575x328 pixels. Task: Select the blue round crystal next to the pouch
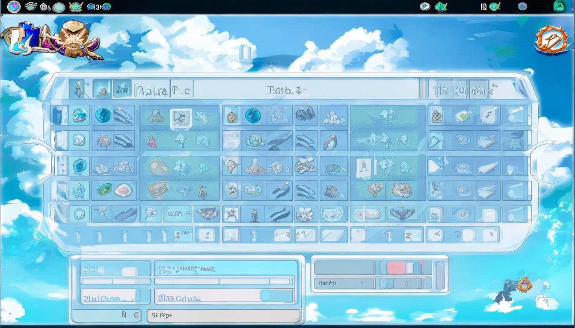[x=252, y=115]
